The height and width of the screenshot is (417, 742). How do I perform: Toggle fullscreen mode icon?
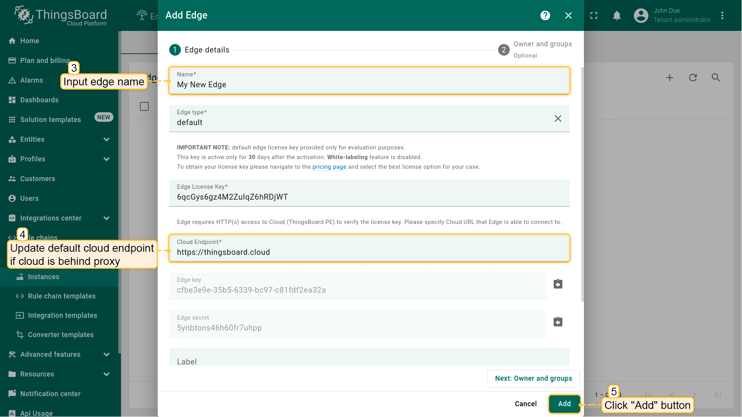pyautogui.click(x=594, y=15)
